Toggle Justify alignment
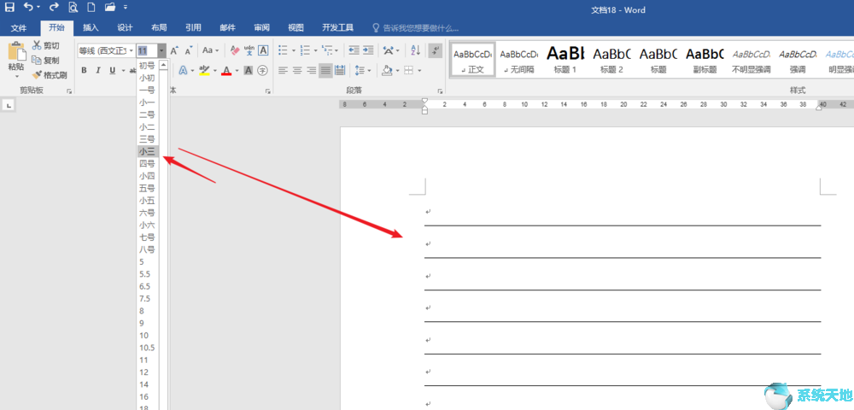854x410 pixels. 325,70
